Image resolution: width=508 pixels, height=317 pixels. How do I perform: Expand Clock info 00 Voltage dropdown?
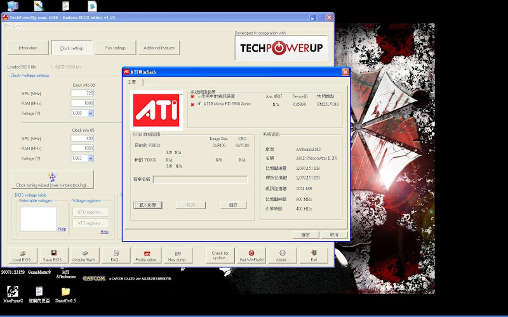(90, 113)
